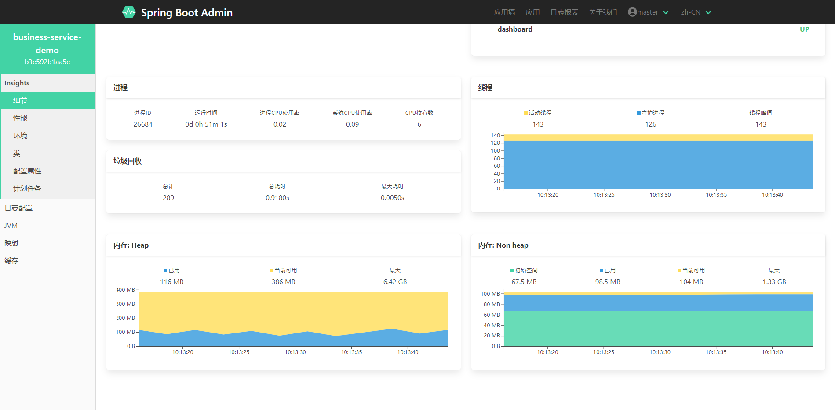Go to 关于我们 page
The image size is (835, 410).
(x=603, y=12)
